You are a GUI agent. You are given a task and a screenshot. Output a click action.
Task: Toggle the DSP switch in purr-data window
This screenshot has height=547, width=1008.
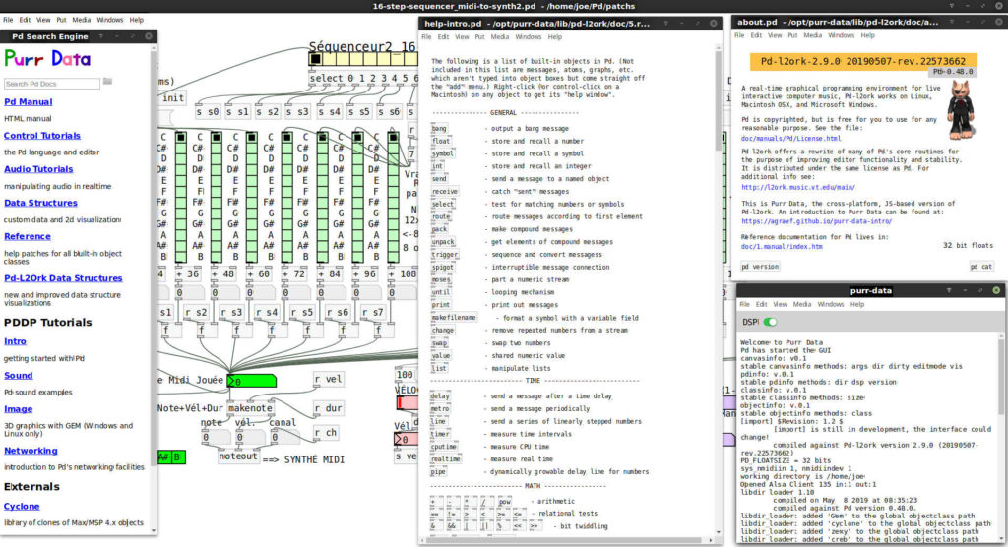770,322
